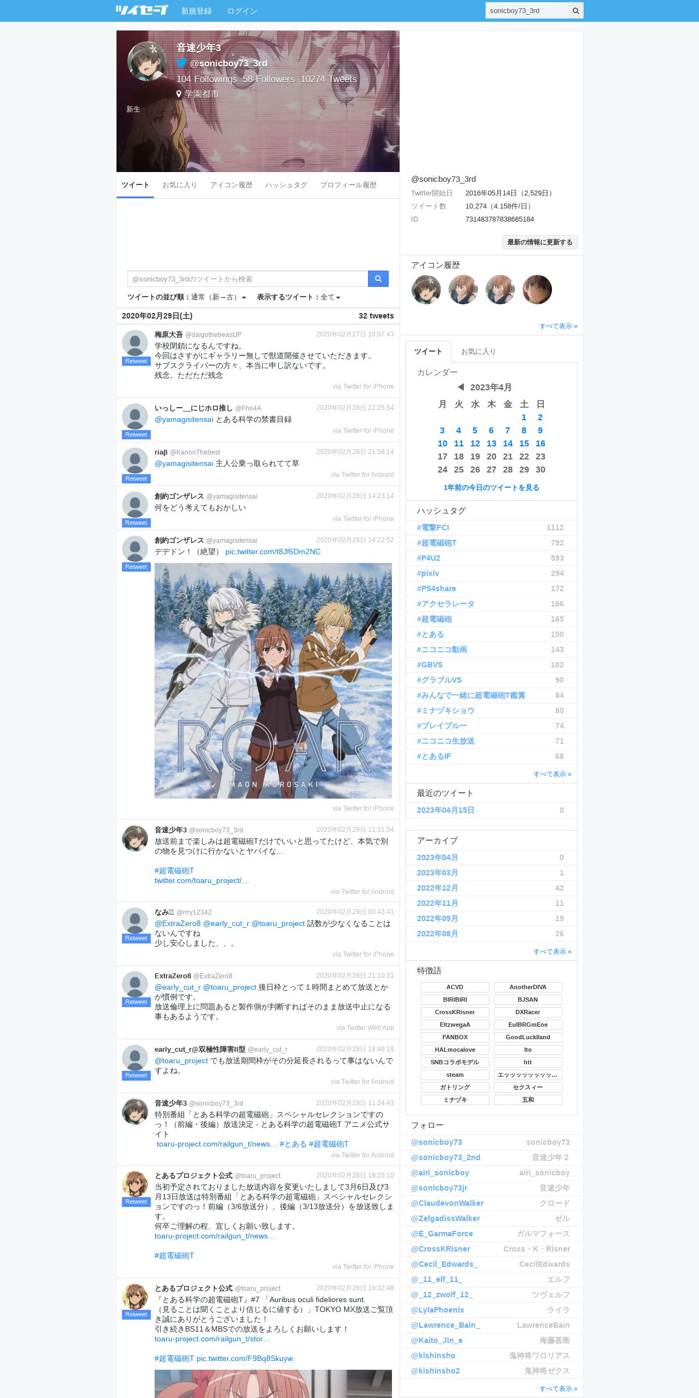Click the steam keyword button

pos(455,1075)
